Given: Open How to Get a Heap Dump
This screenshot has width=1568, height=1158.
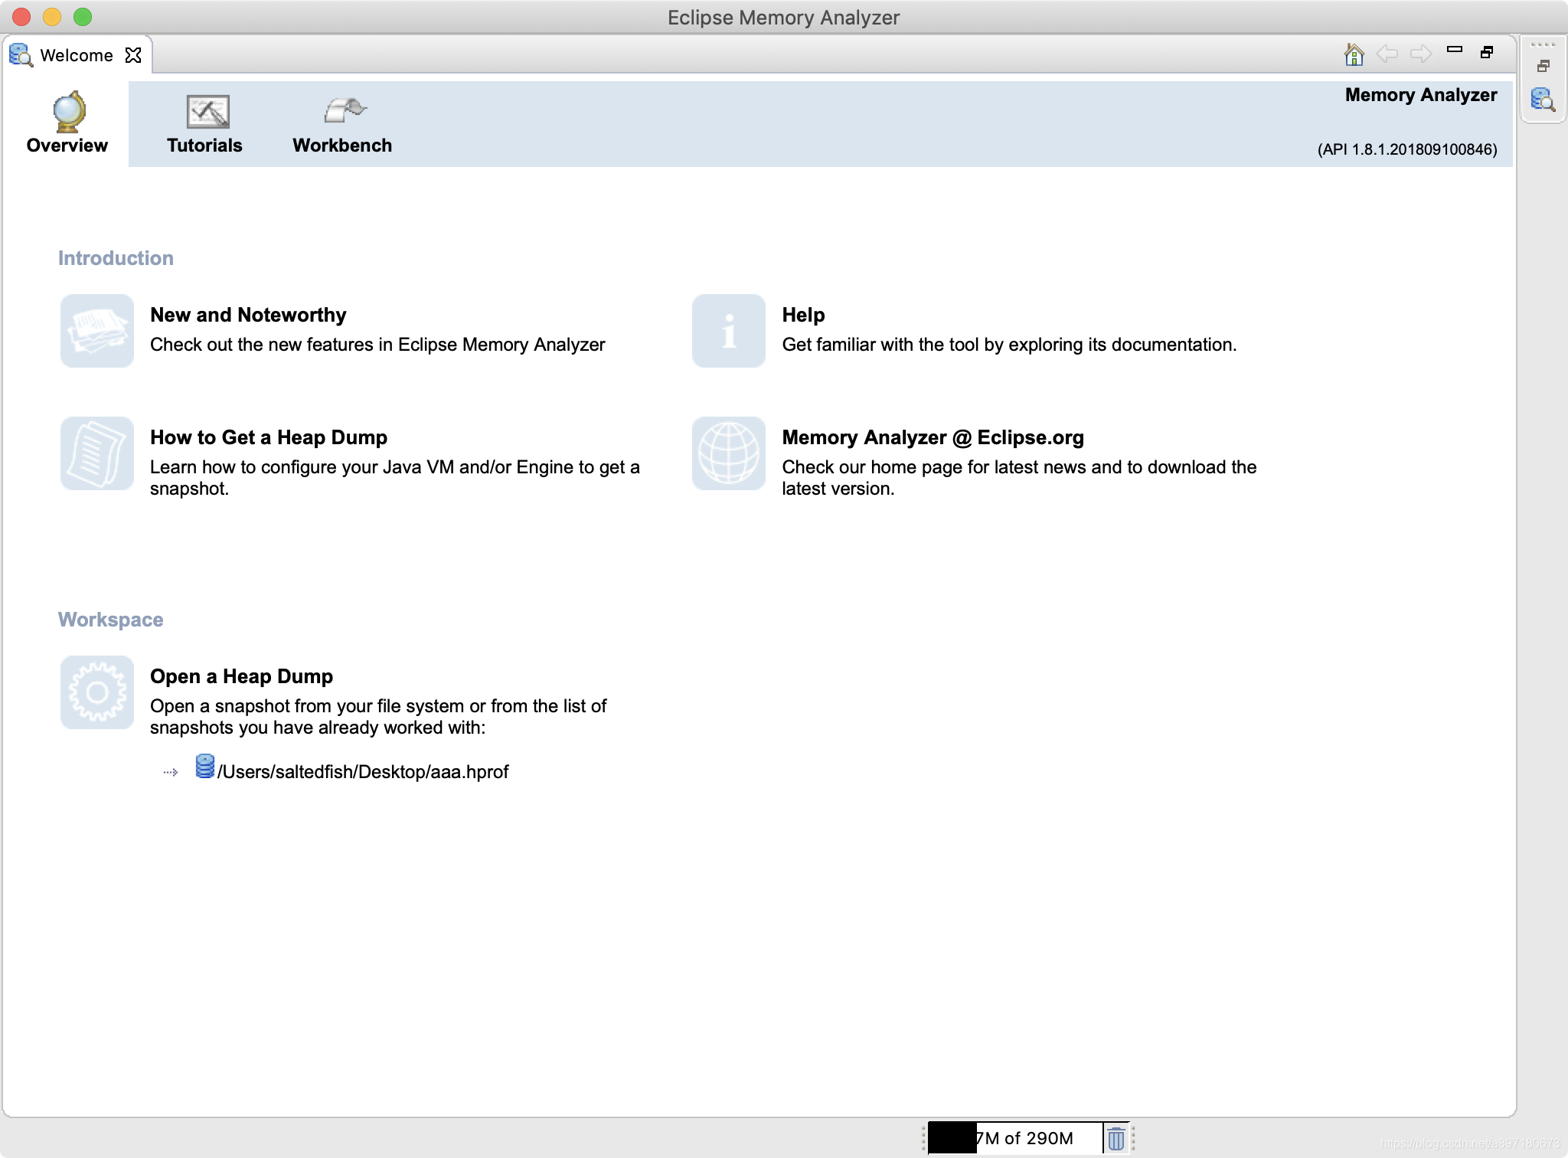Looking at the screenshot, I should pyautogui.click(x=269, y=437).
